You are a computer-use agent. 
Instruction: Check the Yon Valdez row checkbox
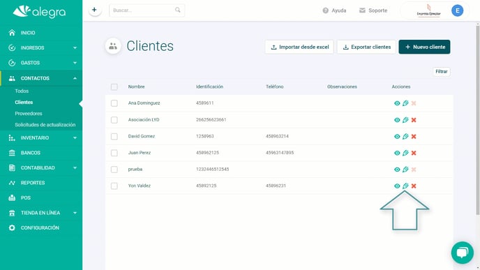pos(114,186)
